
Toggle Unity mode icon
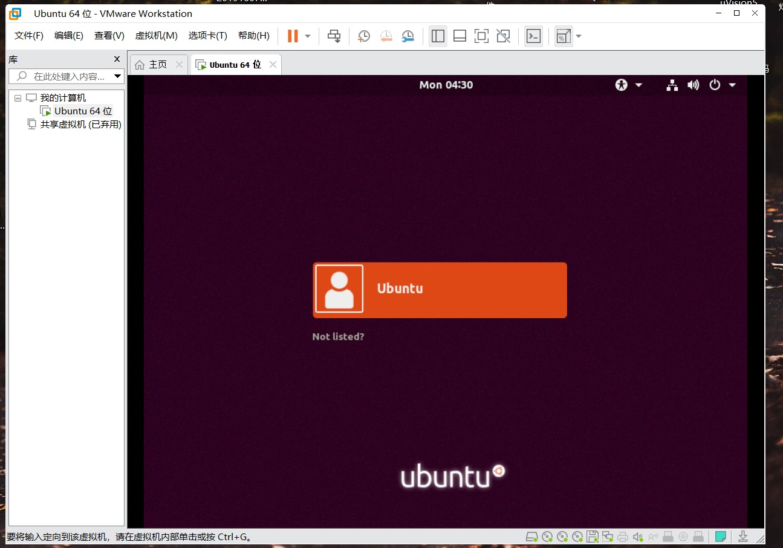click(x=503, y=36)
